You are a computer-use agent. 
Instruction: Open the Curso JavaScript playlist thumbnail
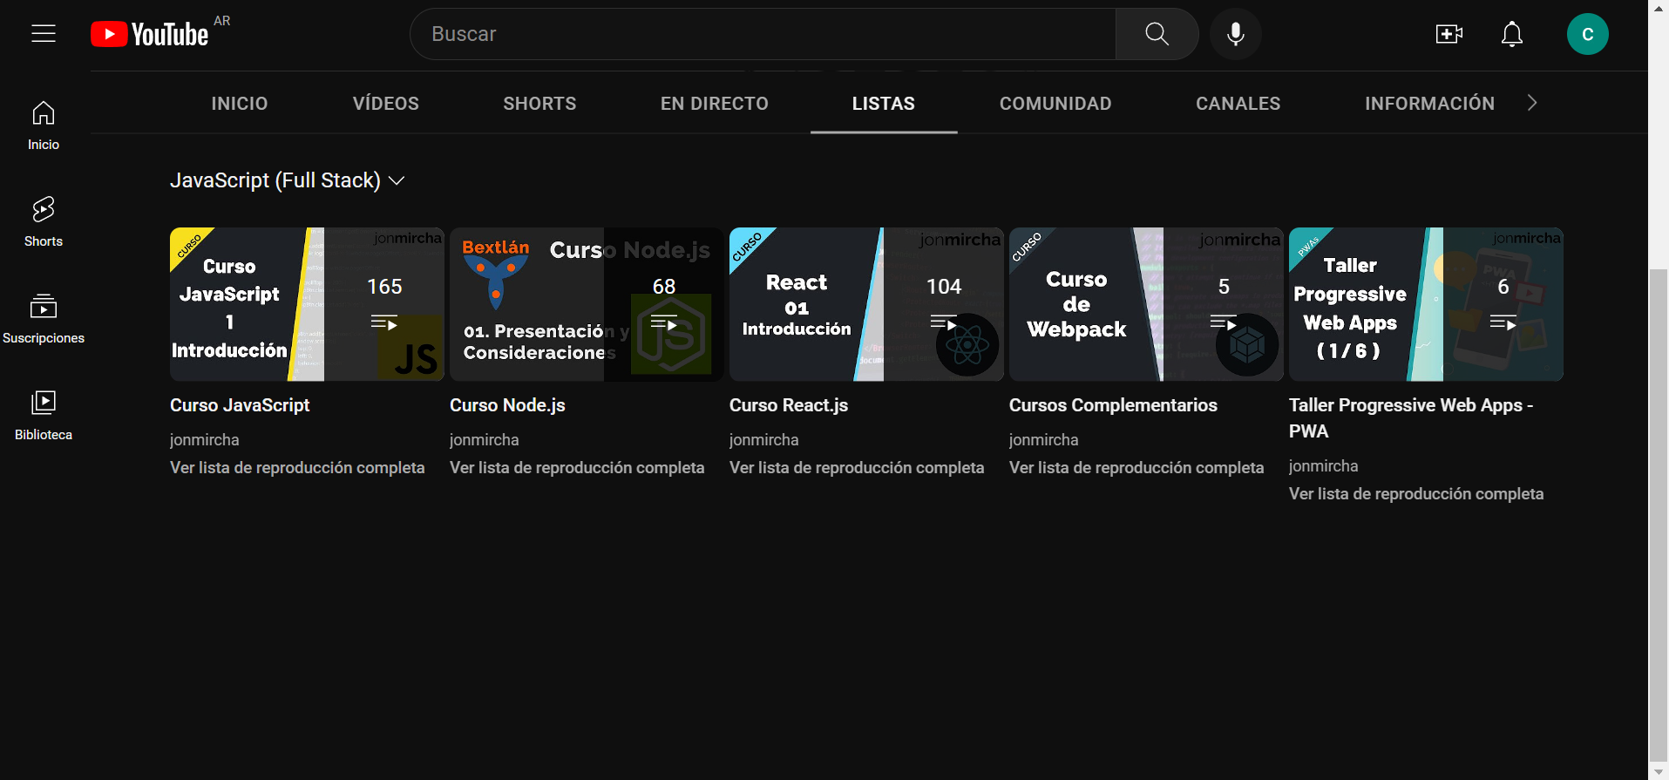click(x=307, y=304)
